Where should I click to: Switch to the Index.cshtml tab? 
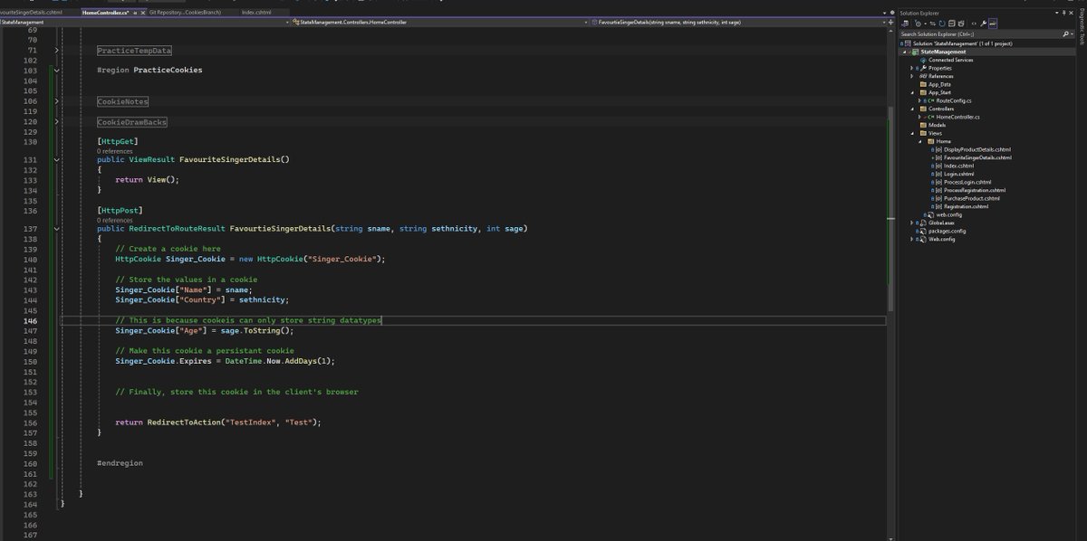[x=255, y=14]
